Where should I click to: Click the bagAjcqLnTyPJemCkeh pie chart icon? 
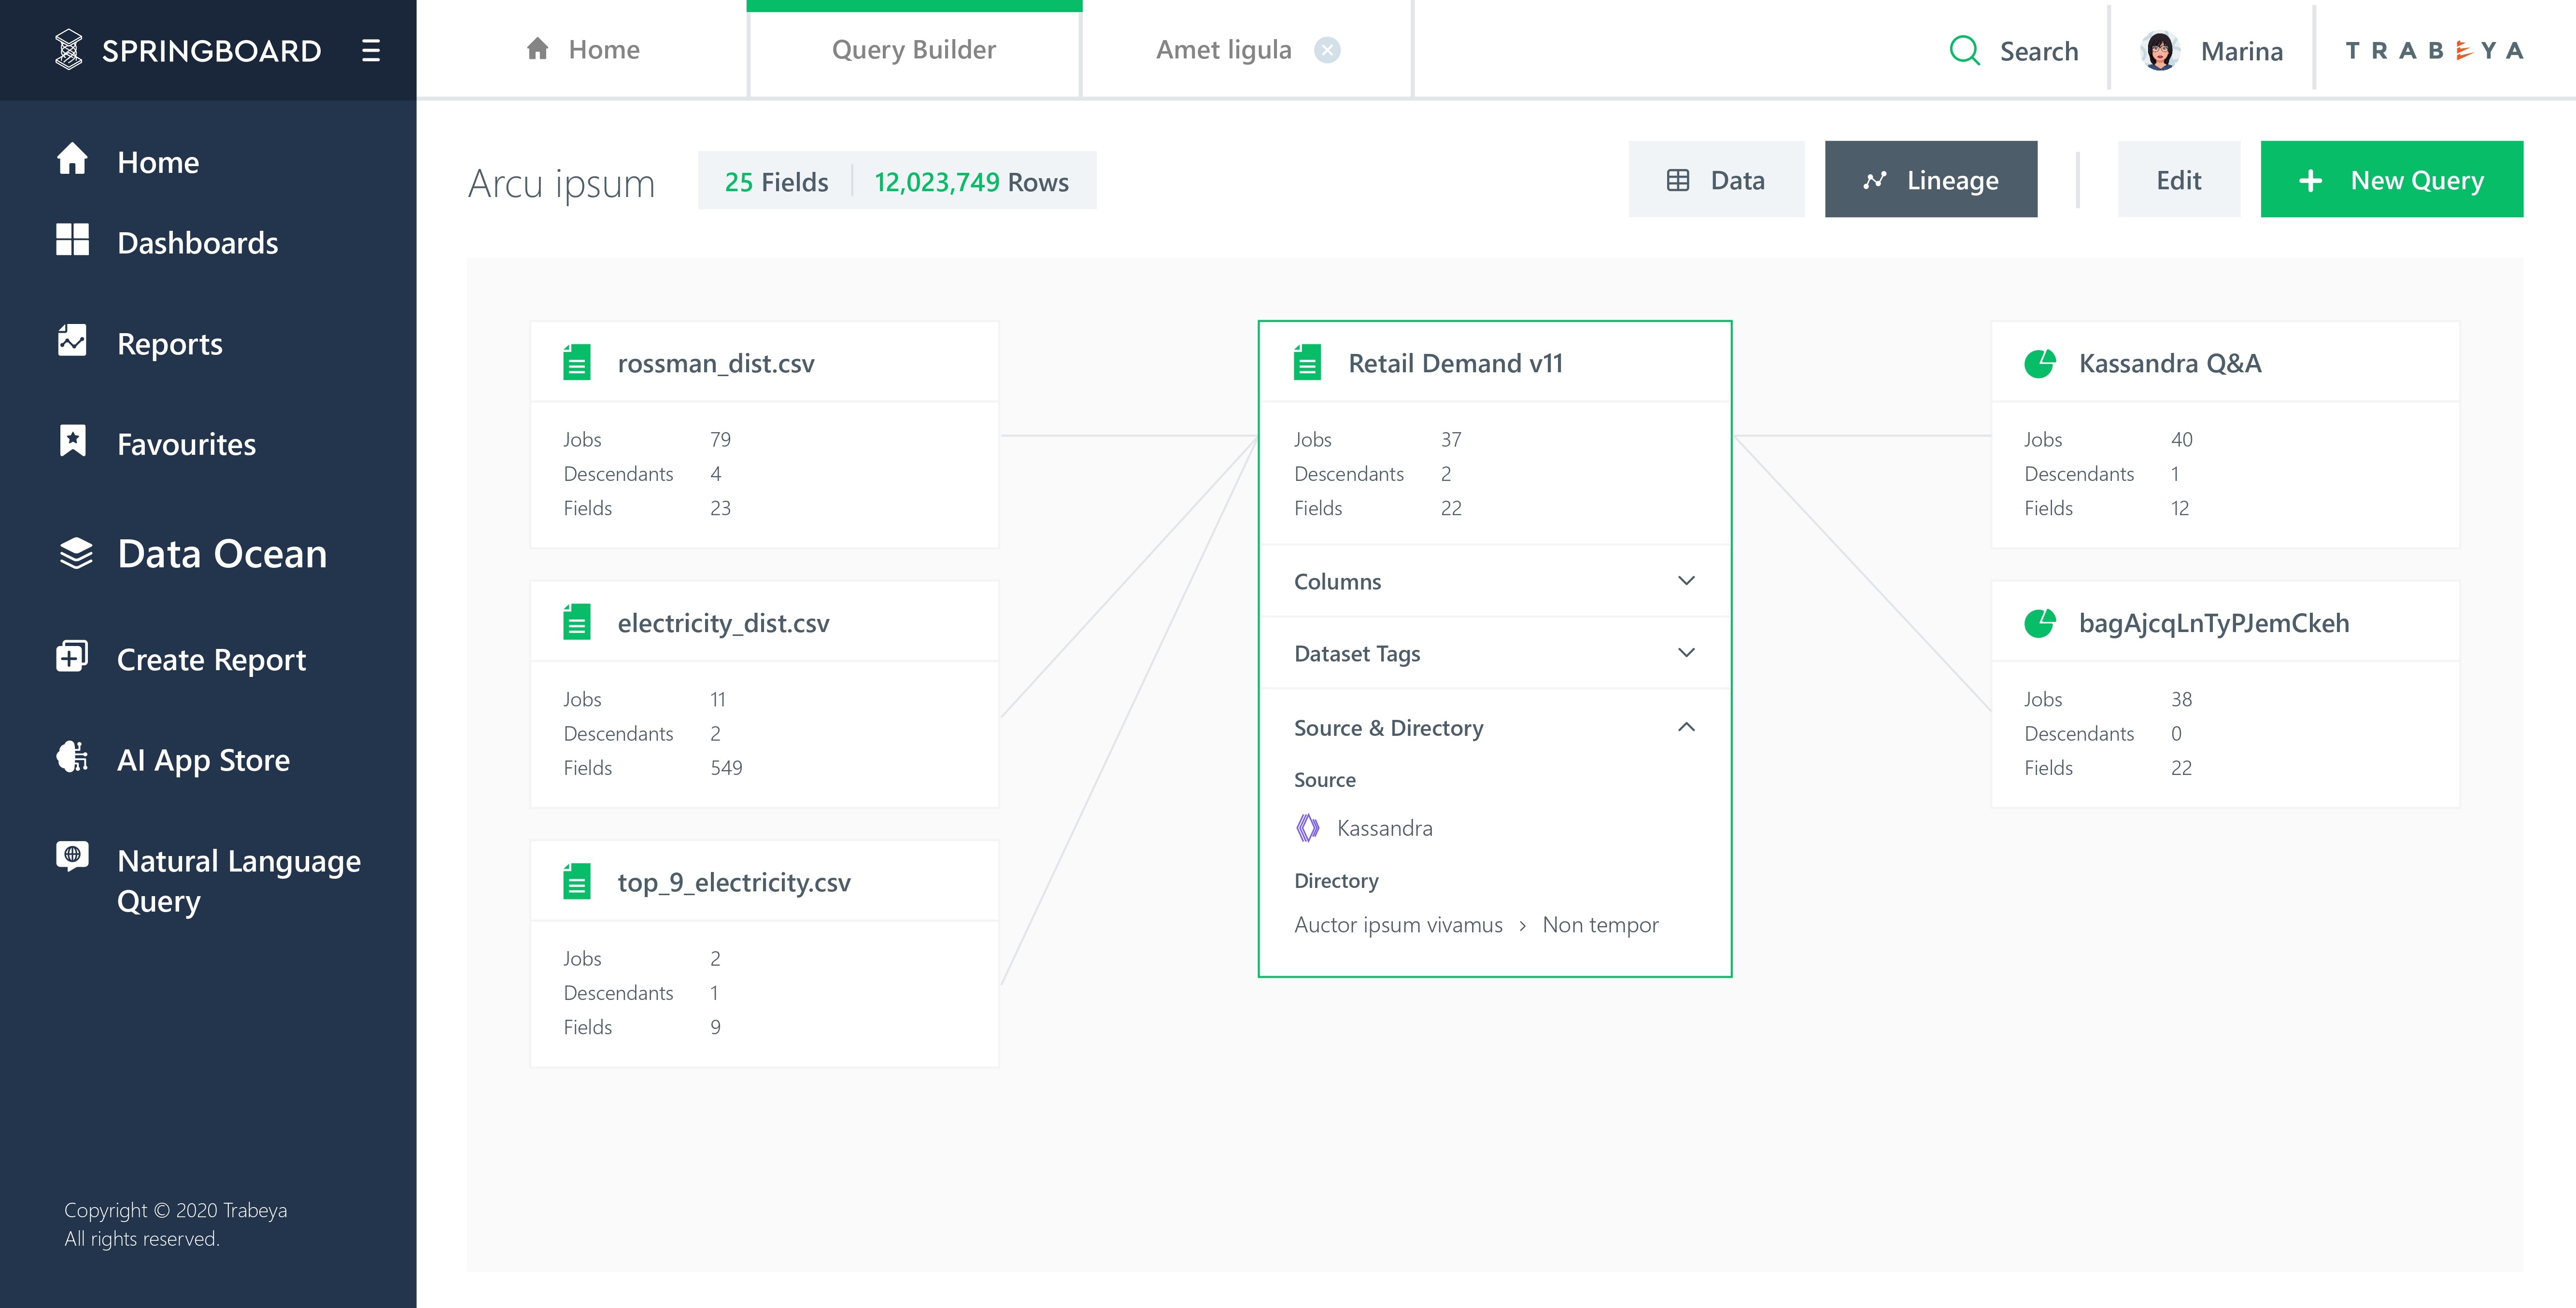[2040, 623]
